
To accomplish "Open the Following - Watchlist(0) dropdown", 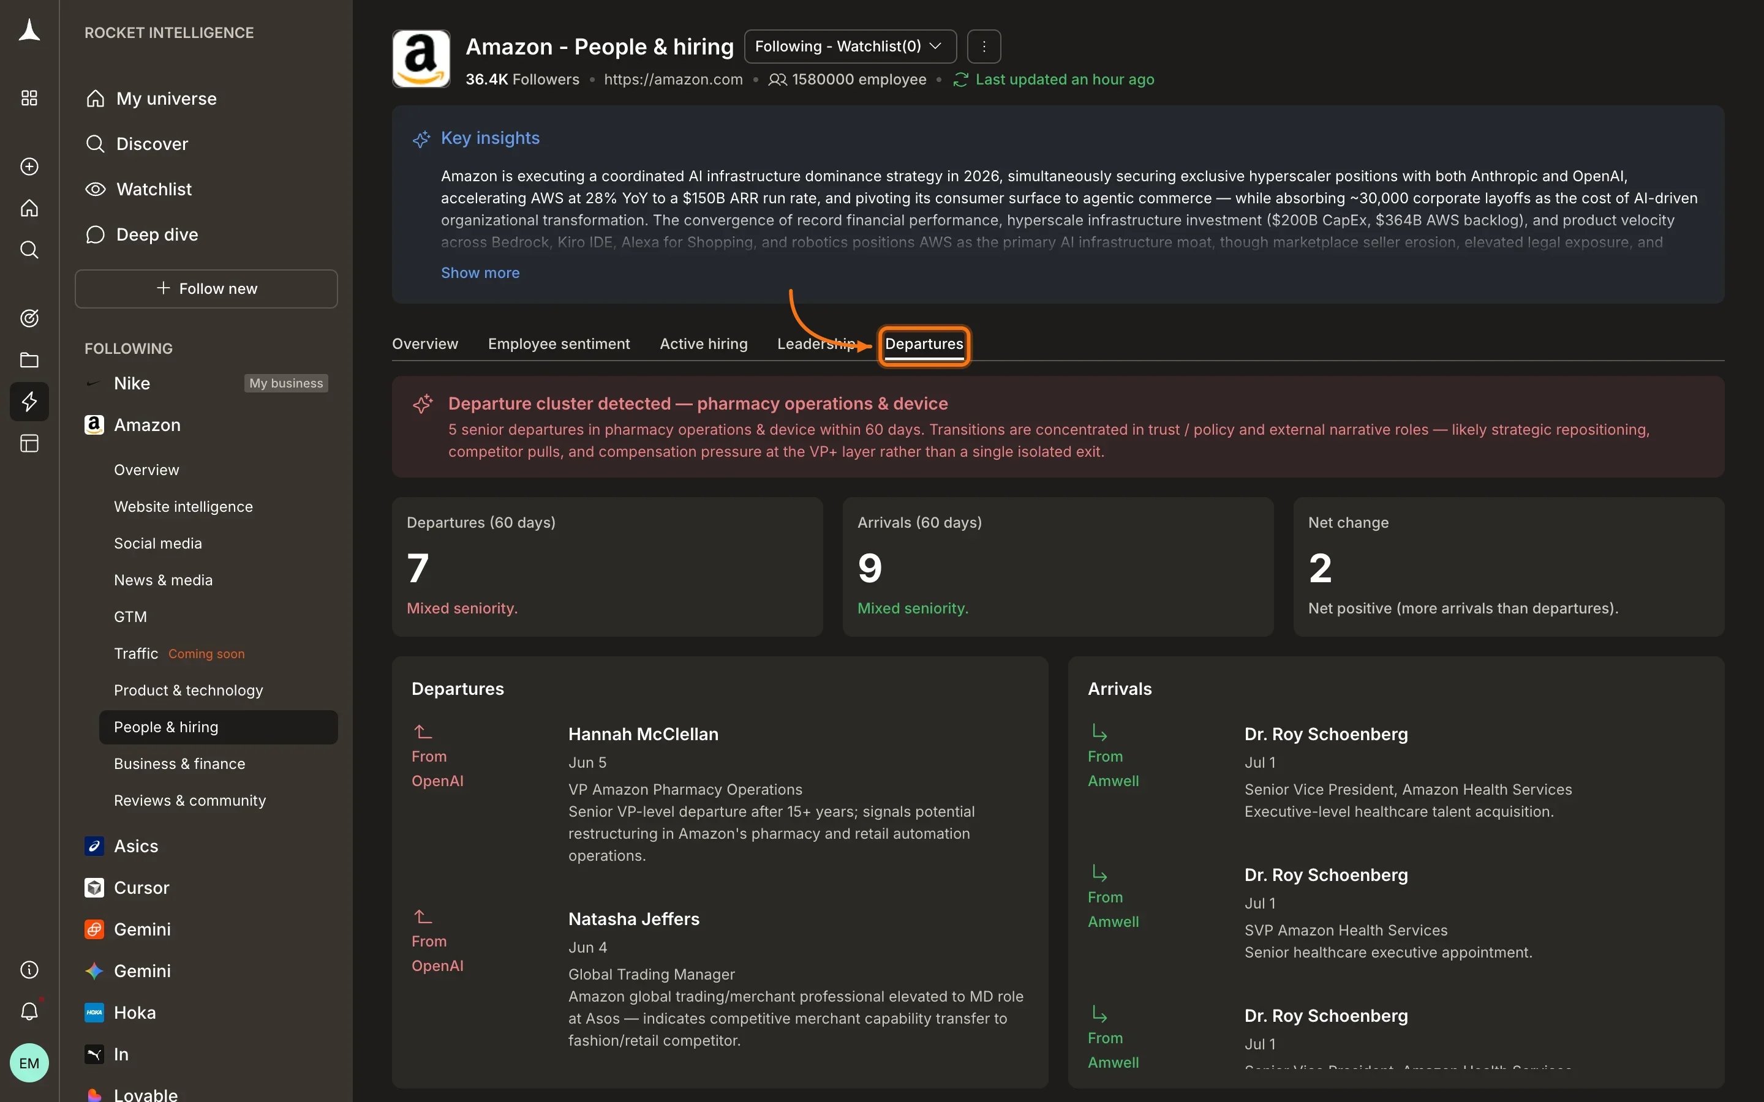I will point(850,47).
